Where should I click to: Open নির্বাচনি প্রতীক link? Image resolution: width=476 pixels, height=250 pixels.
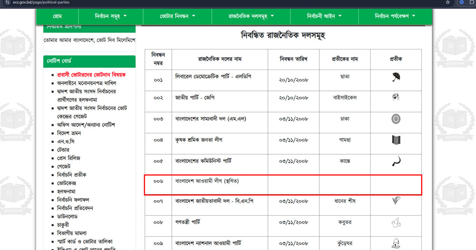point(72,175)
